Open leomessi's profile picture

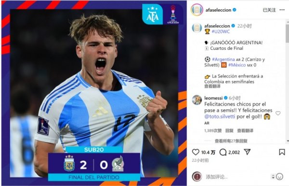coord(197,100)
